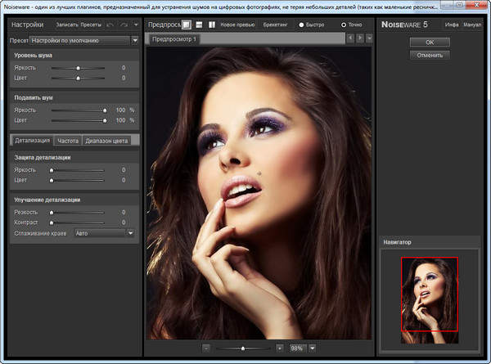The image size is (491, 364).
Task: Click the redo arrow in settings header
Action: pyautogui.click(x=124, y=25)
